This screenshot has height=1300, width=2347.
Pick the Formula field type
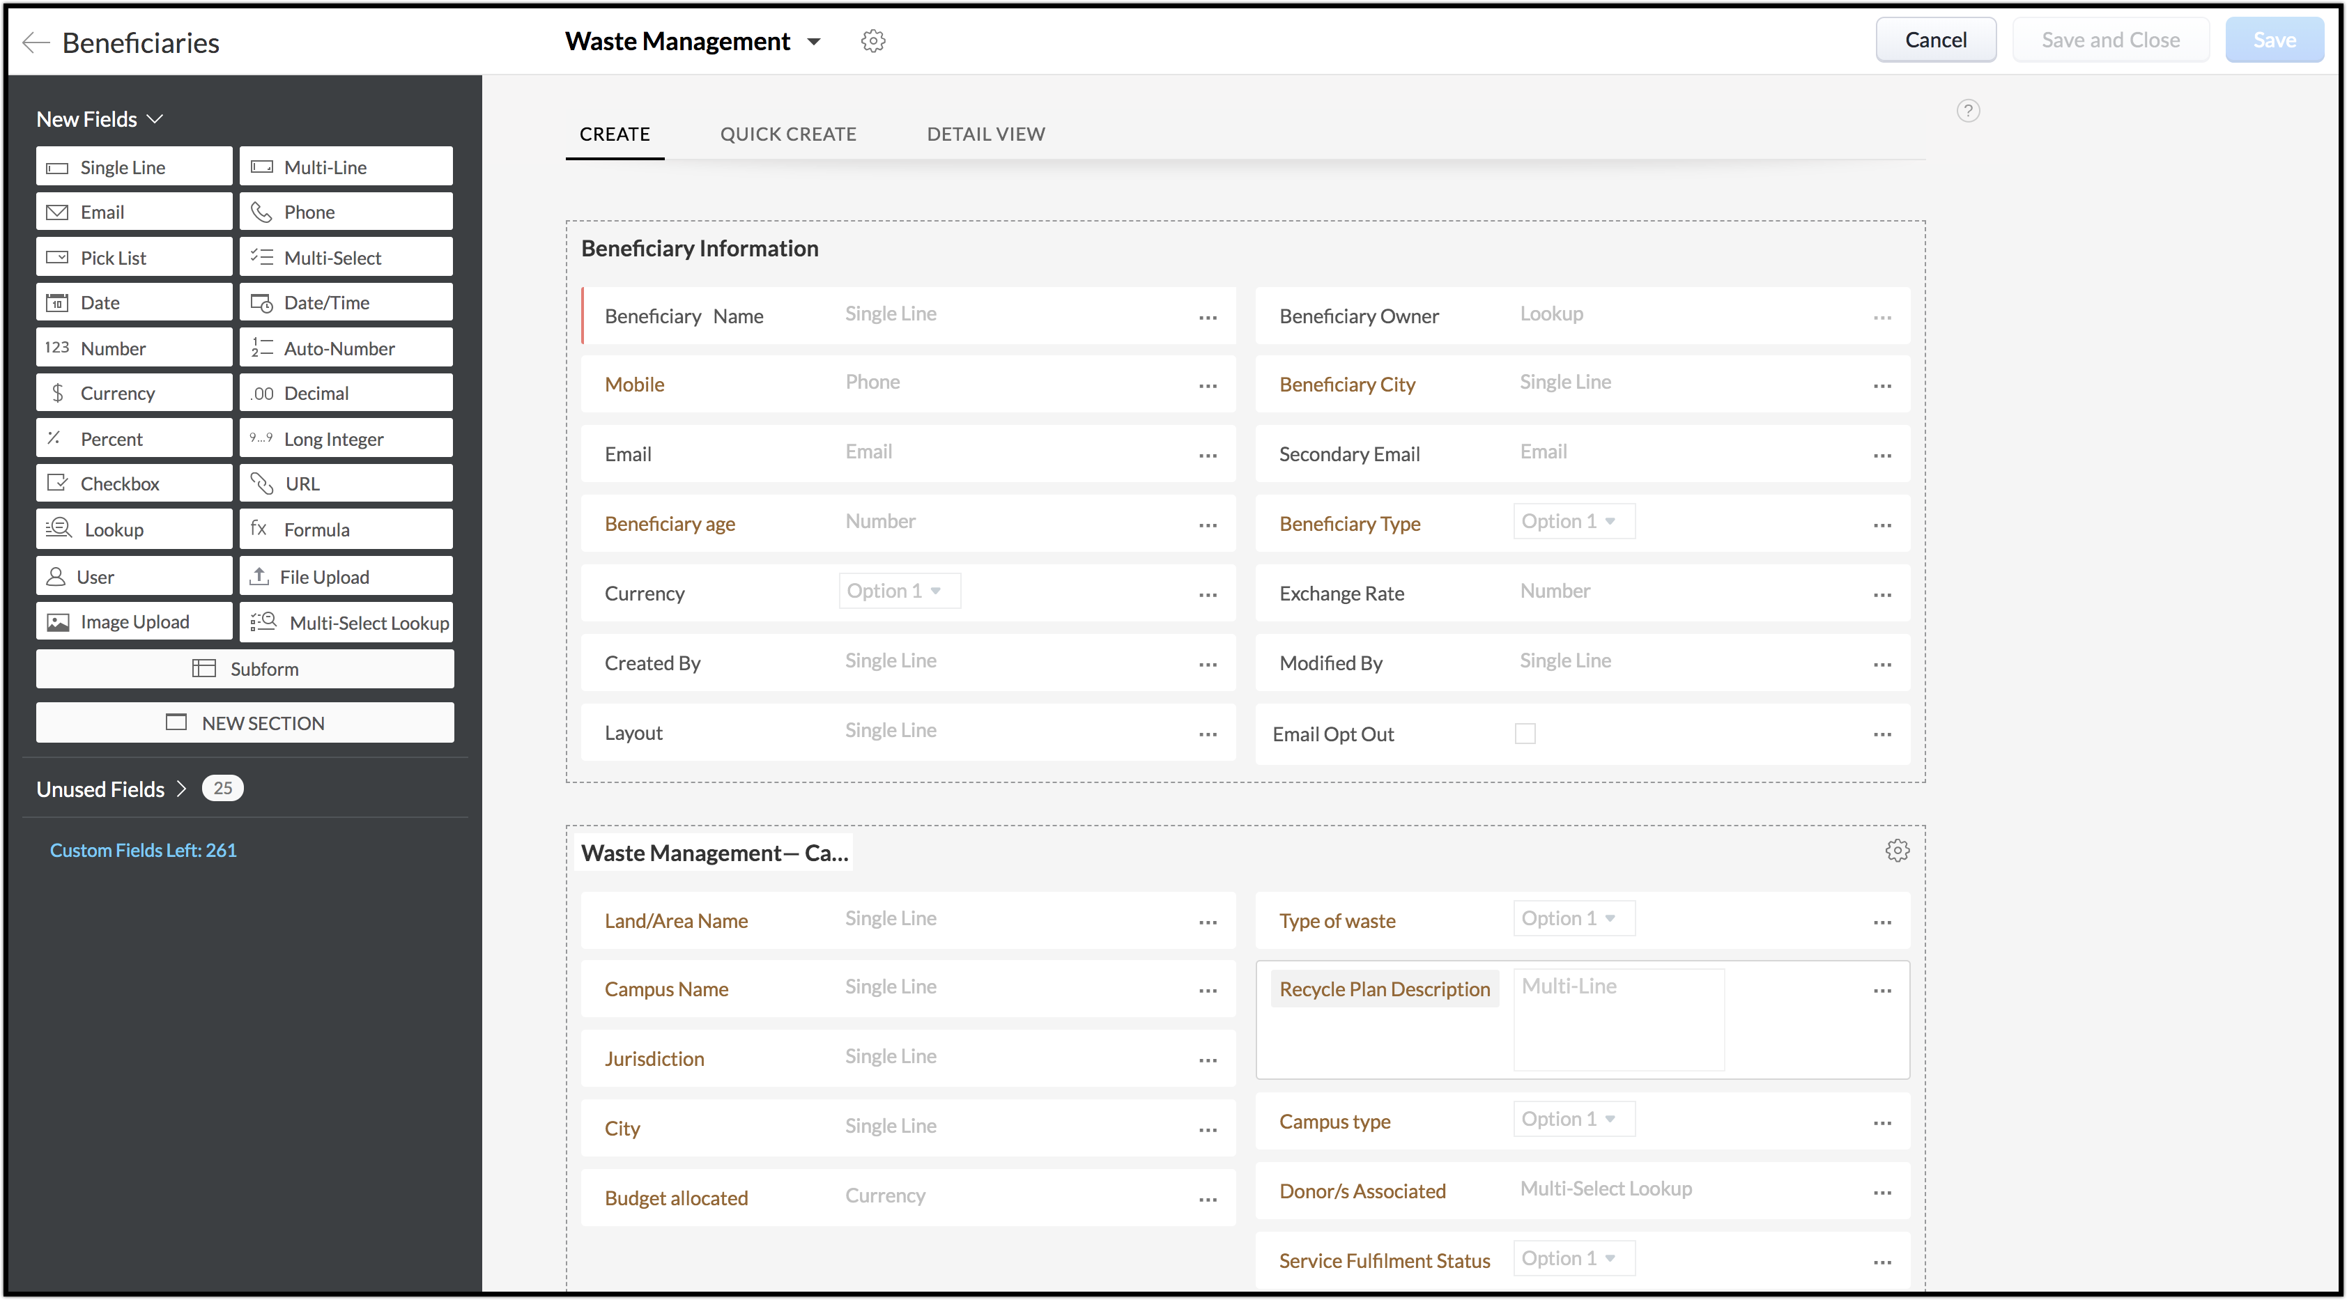point(346,529)
